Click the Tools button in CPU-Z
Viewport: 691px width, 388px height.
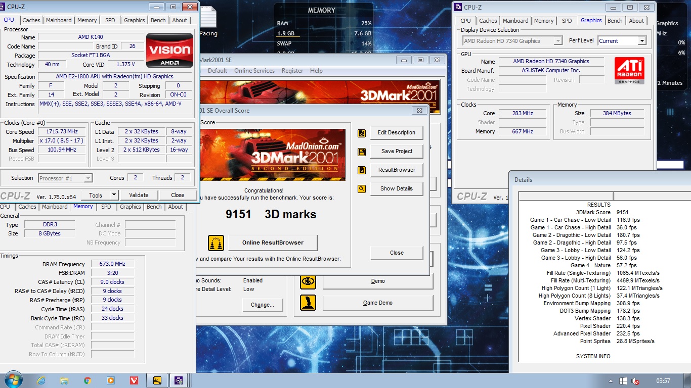[96, 195]
